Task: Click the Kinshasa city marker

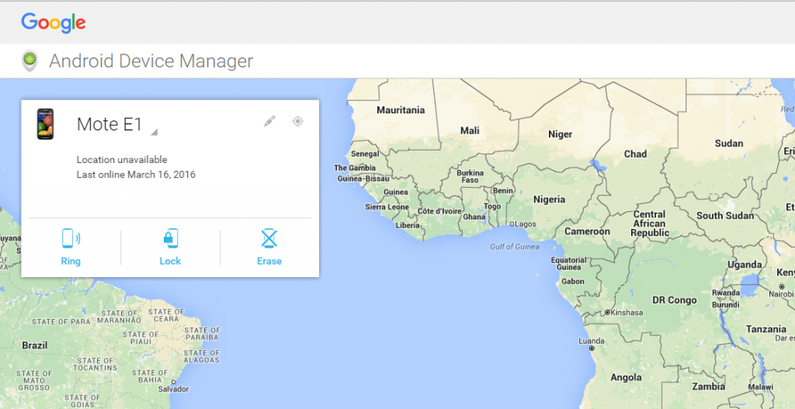Action: click(x=607, y=313)
